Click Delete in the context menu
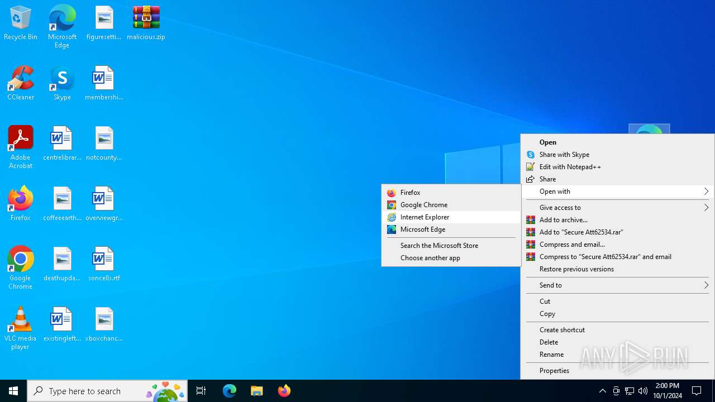715x402 pixels. click(x=618, y=342)
